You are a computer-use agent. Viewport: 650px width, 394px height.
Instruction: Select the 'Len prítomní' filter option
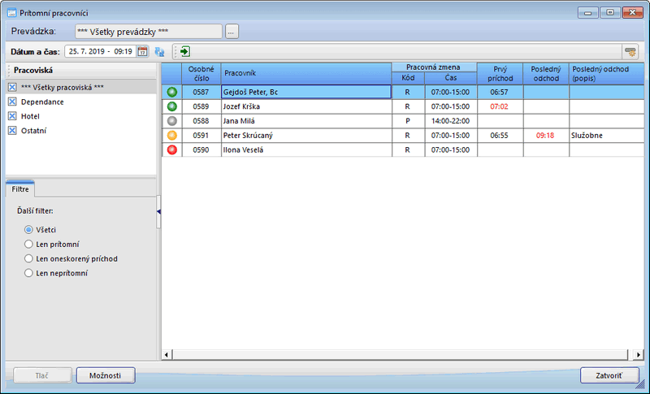point(28,244)
